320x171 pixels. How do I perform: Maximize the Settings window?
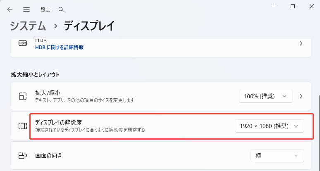point(293,6)
